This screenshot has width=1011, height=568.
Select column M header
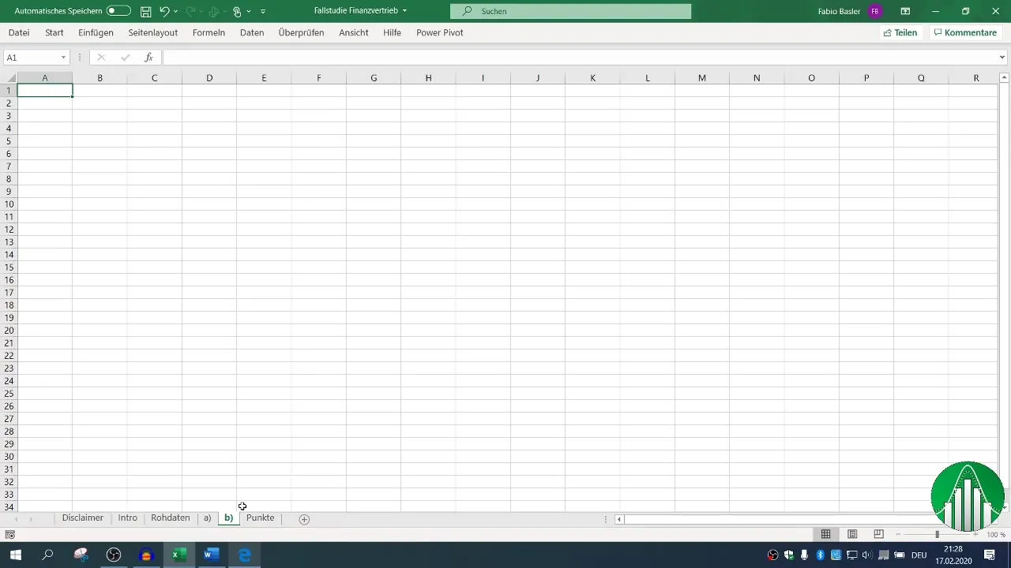click(702, 78)
